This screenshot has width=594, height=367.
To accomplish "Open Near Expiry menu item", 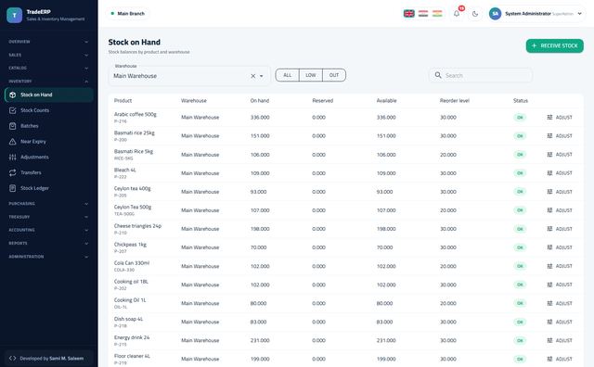I will pos(49,142).
